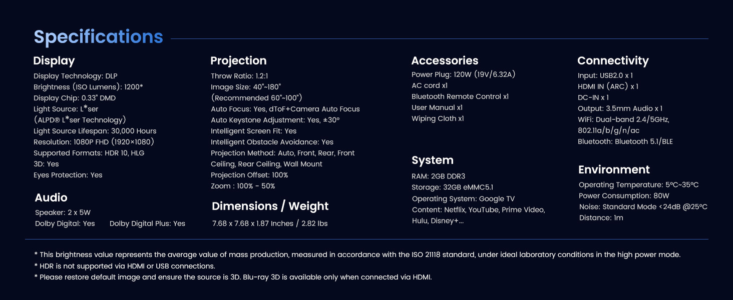Click the Power Plug 120W line

click(464, 74)
